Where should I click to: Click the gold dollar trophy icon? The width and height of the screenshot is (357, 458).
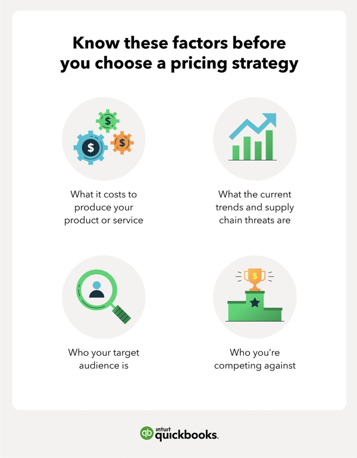[x=255, y=279]
